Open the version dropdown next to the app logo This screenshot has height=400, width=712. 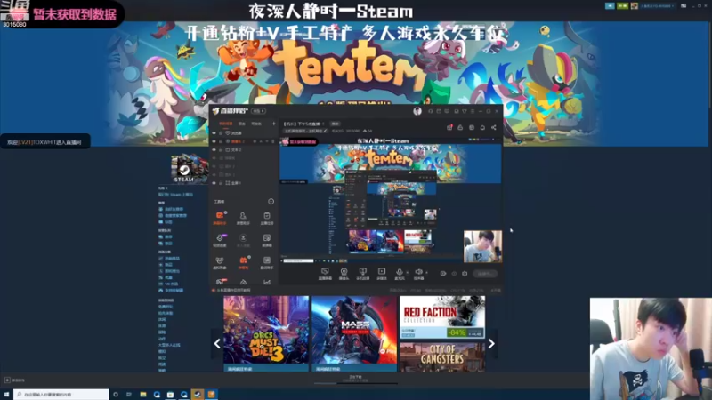[258, 111]
